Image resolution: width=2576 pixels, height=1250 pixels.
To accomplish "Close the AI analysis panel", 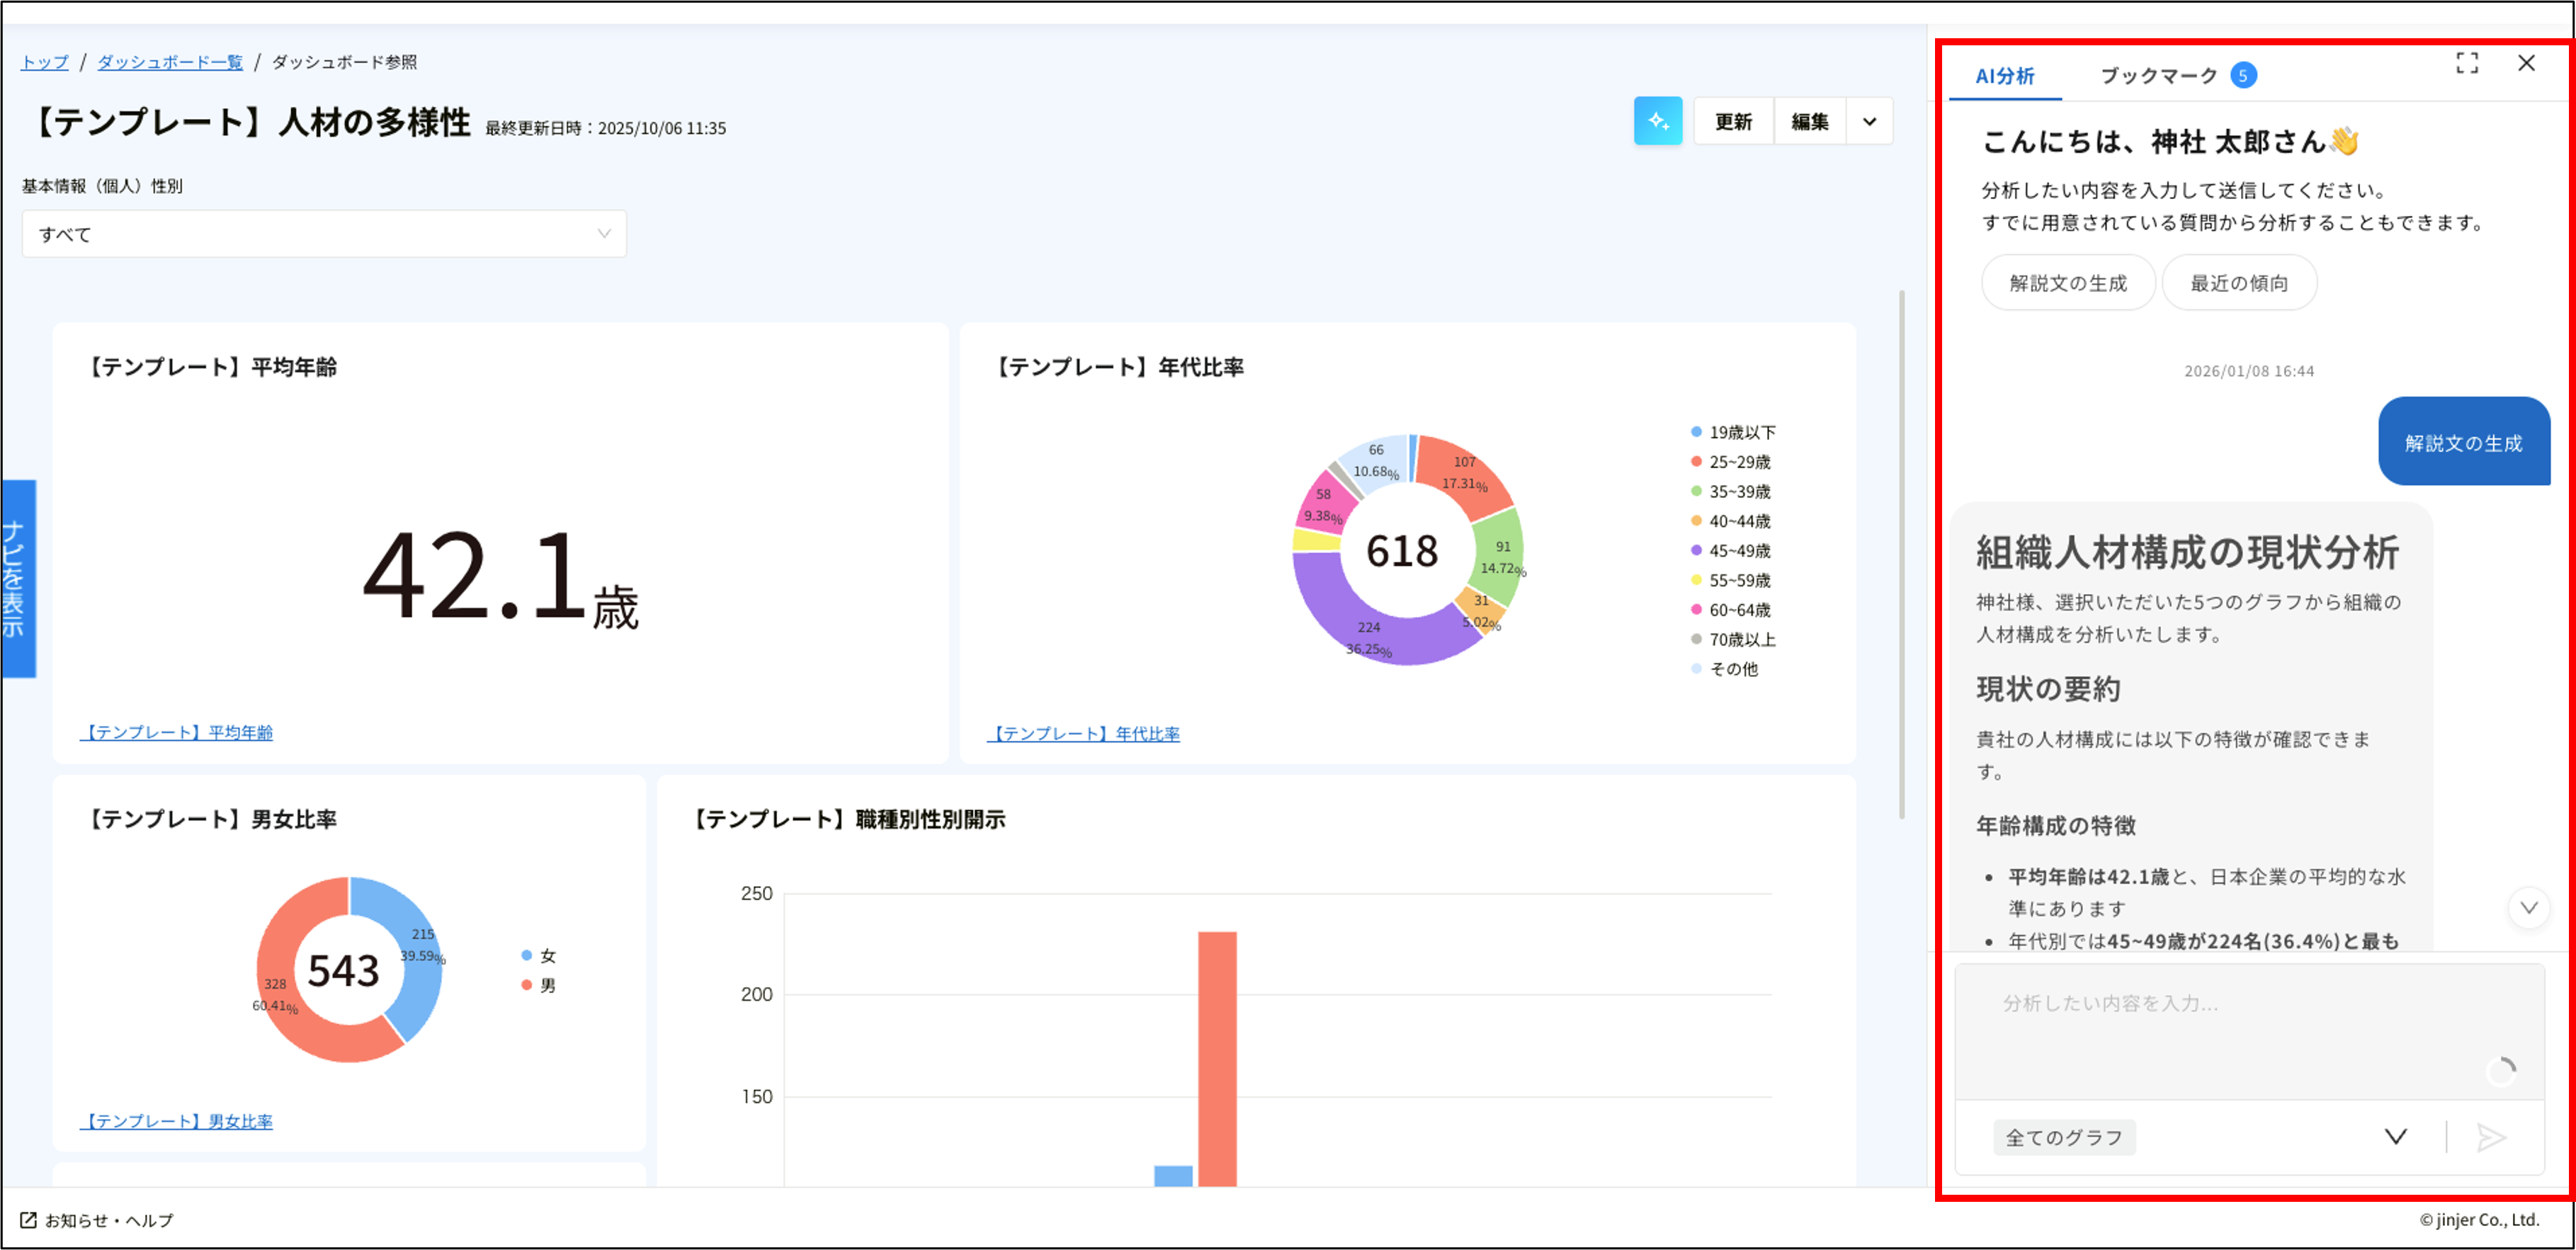I will [x=2527, y=62].
